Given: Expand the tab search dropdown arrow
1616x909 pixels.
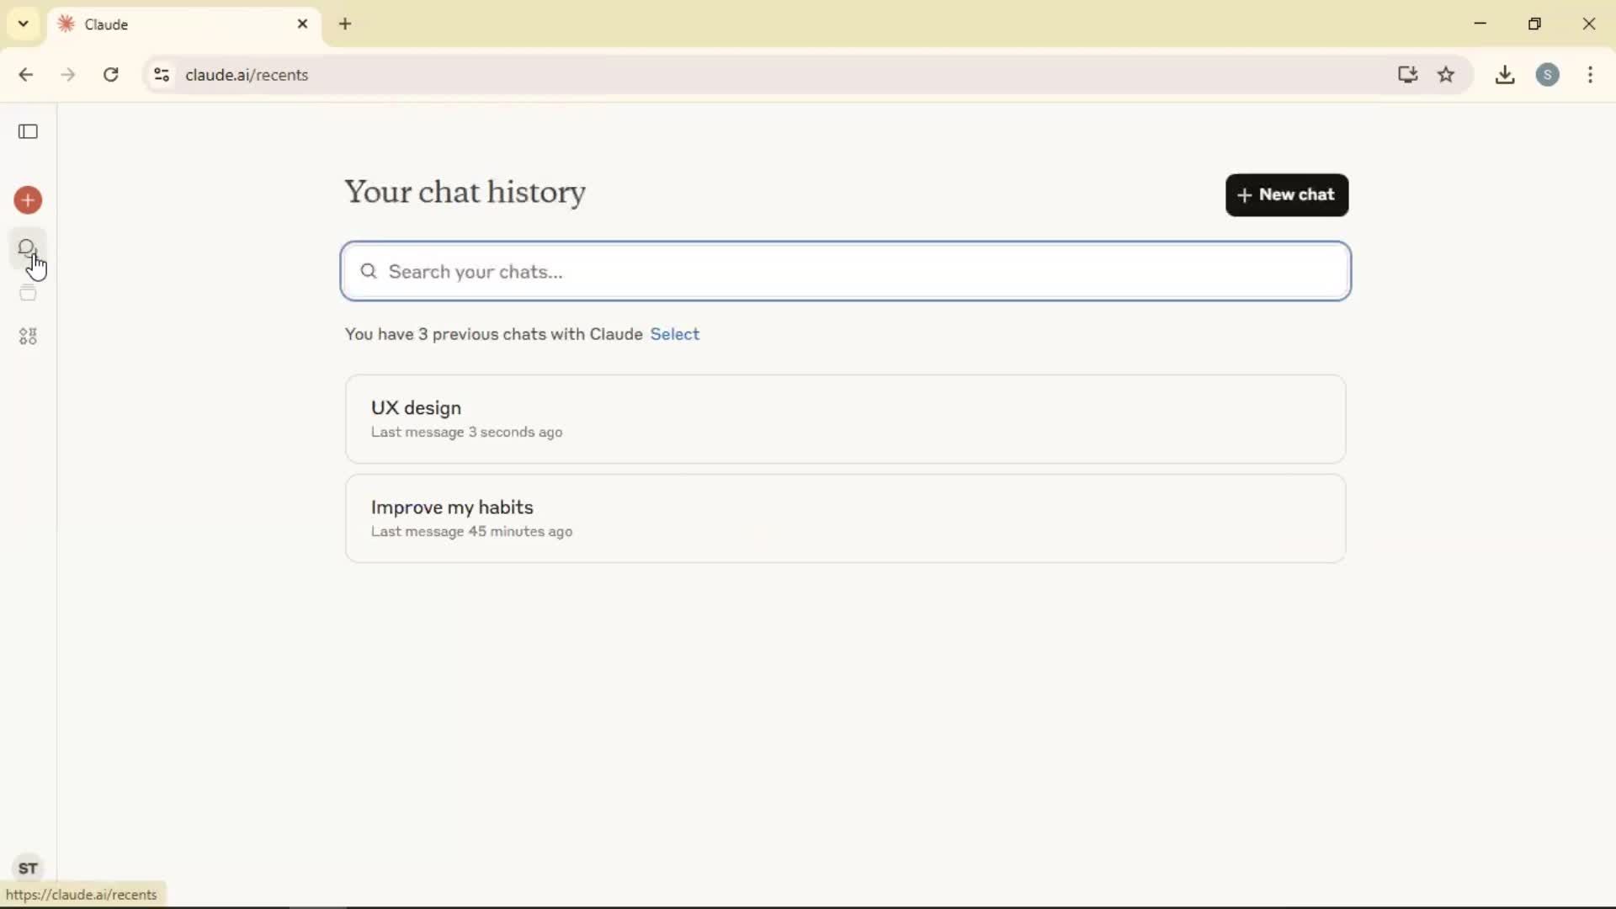Looking at the screenshot, I should [x=24, y=24].
